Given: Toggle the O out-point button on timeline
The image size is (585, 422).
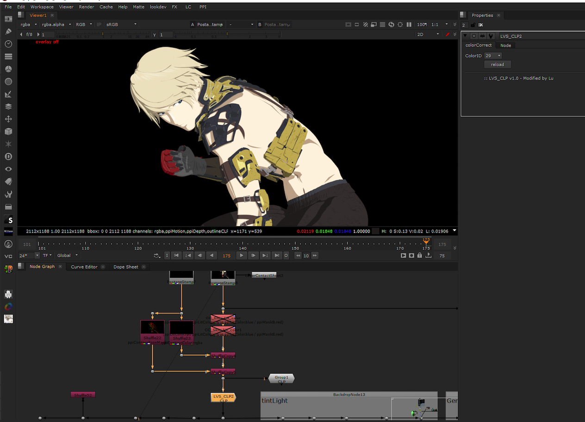Looking at the screenshot, I should (286, 255).
